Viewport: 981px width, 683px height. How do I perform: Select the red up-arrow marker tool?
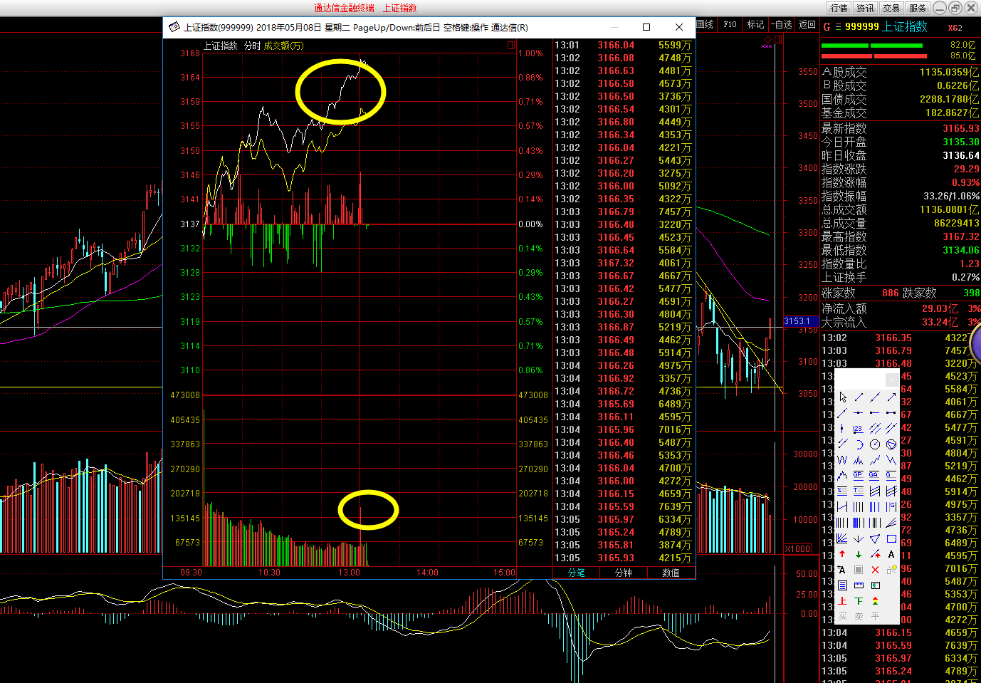click(x=843, y=554)
